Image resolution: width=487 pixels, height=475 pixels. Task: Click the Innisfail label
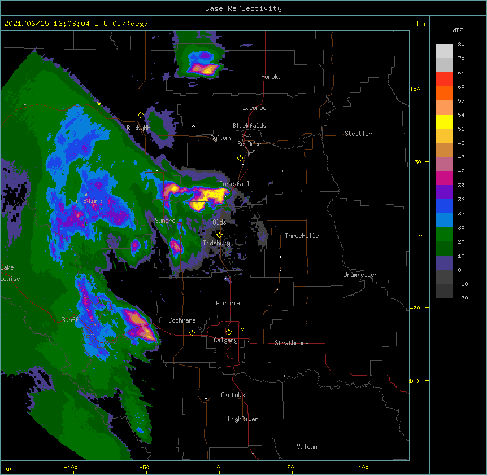point(234,184)
